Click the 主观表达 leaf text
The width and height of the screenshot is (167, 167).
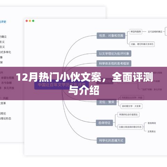pos(152,132)
